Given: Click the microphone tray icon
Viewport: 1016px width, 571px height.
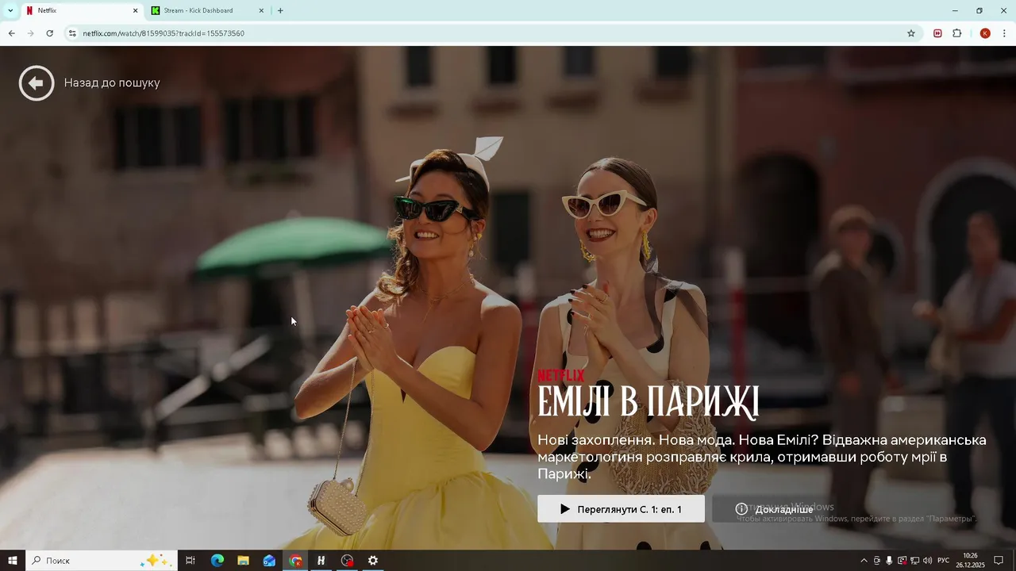Looking at the screenshot, I should (x=889, y=561).
